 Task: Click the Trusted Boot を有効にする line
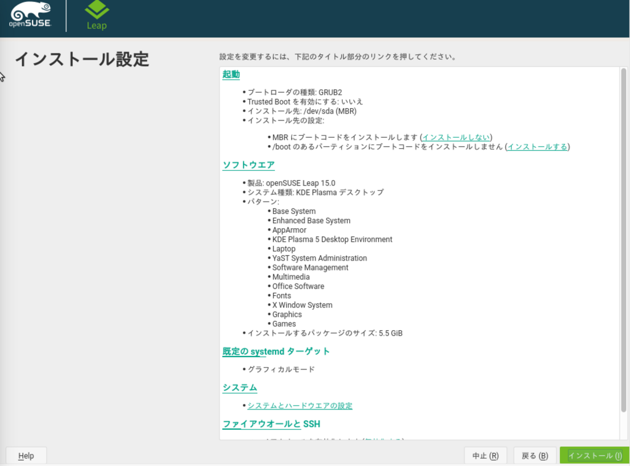click(x=305, y=101)
